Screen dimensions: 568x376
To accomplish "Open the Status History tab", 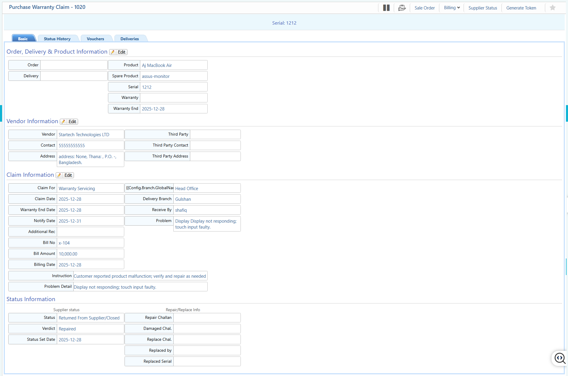I will [57, 39].
